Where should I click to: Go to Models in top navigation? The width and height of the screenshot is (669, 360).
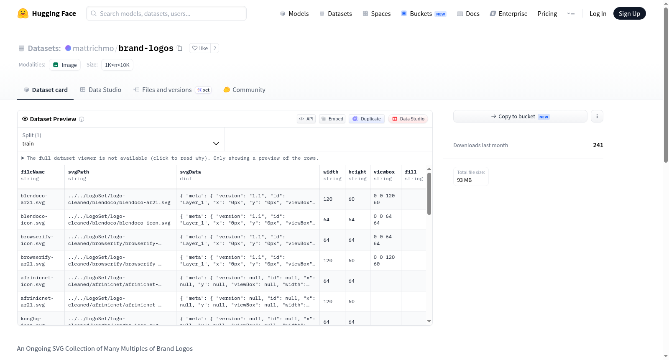coord(294,13)
